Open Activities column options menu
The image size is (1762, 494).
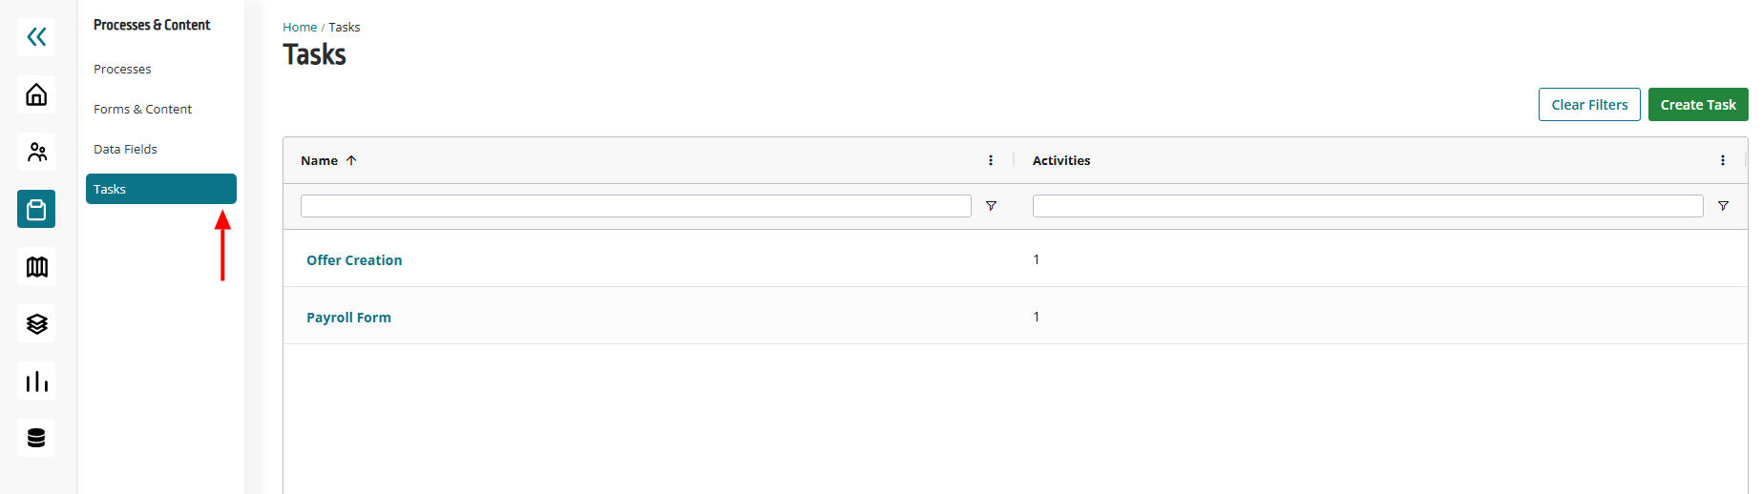click(x=1723, y=160)
